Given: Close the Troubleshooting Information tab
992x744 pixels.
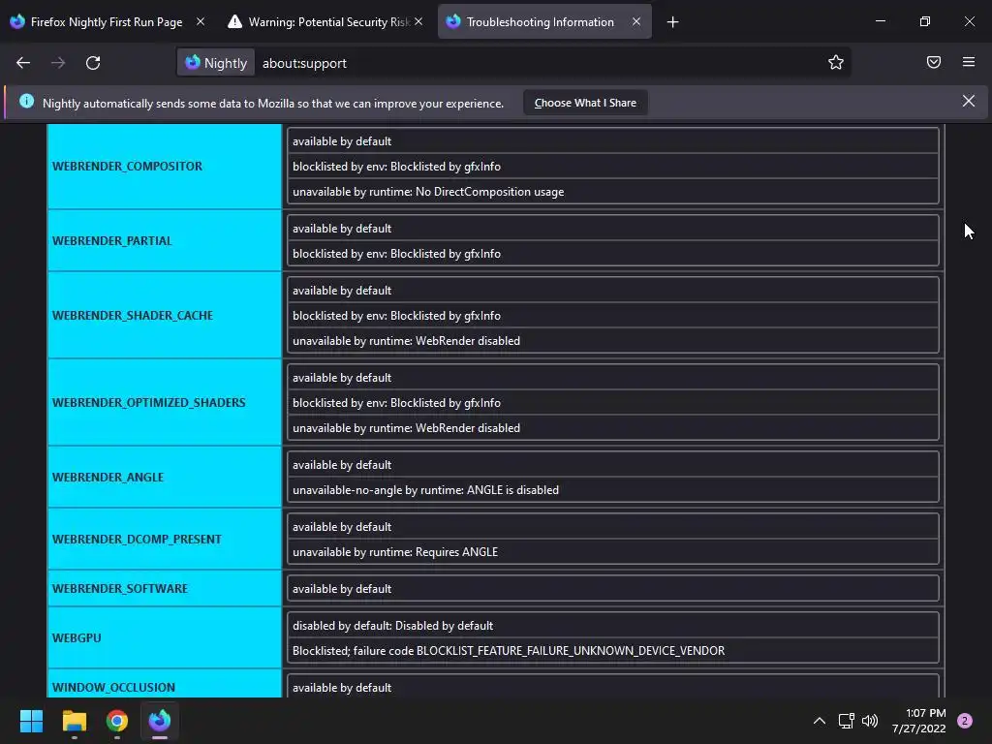Looking at the screenshot, I should pyautogui.click(x=636, y=21).
